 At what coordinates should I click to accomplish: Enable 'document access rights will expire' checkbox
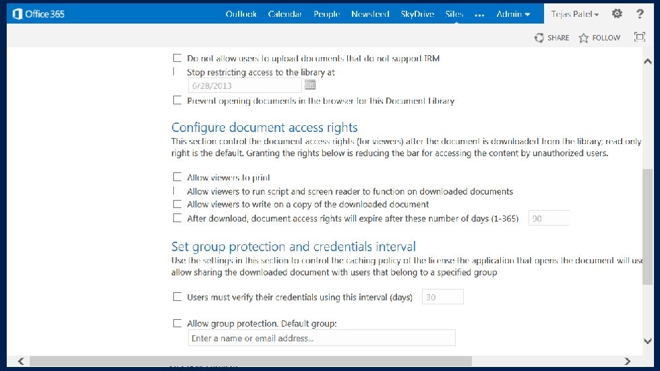click(177, 218)
